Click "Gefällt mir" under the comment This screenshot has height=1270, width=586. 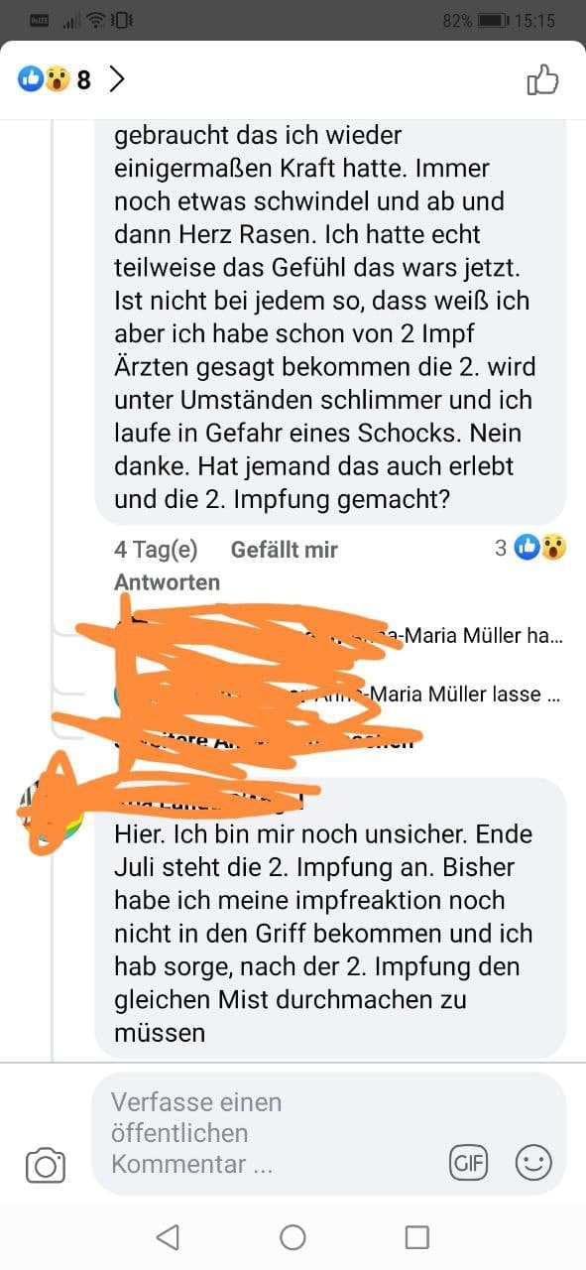[x=285, y=550]
